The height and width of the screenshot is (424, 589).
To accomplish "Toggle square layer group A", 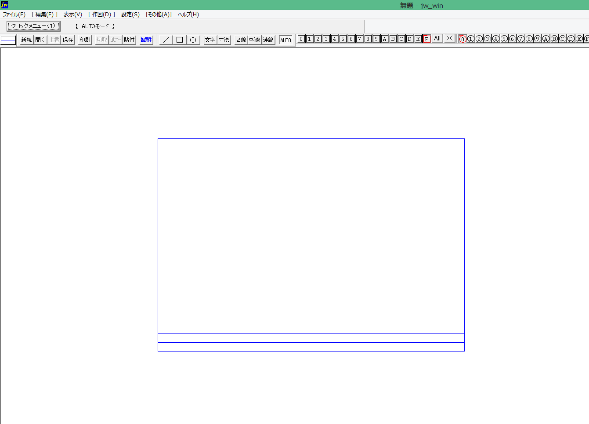I will (x=385, y=39).
